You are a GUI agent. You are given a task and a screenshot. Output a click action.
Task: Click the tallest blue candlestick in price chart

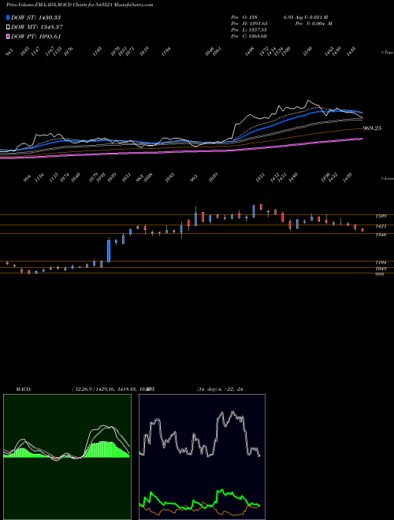[x=109, y=251]
